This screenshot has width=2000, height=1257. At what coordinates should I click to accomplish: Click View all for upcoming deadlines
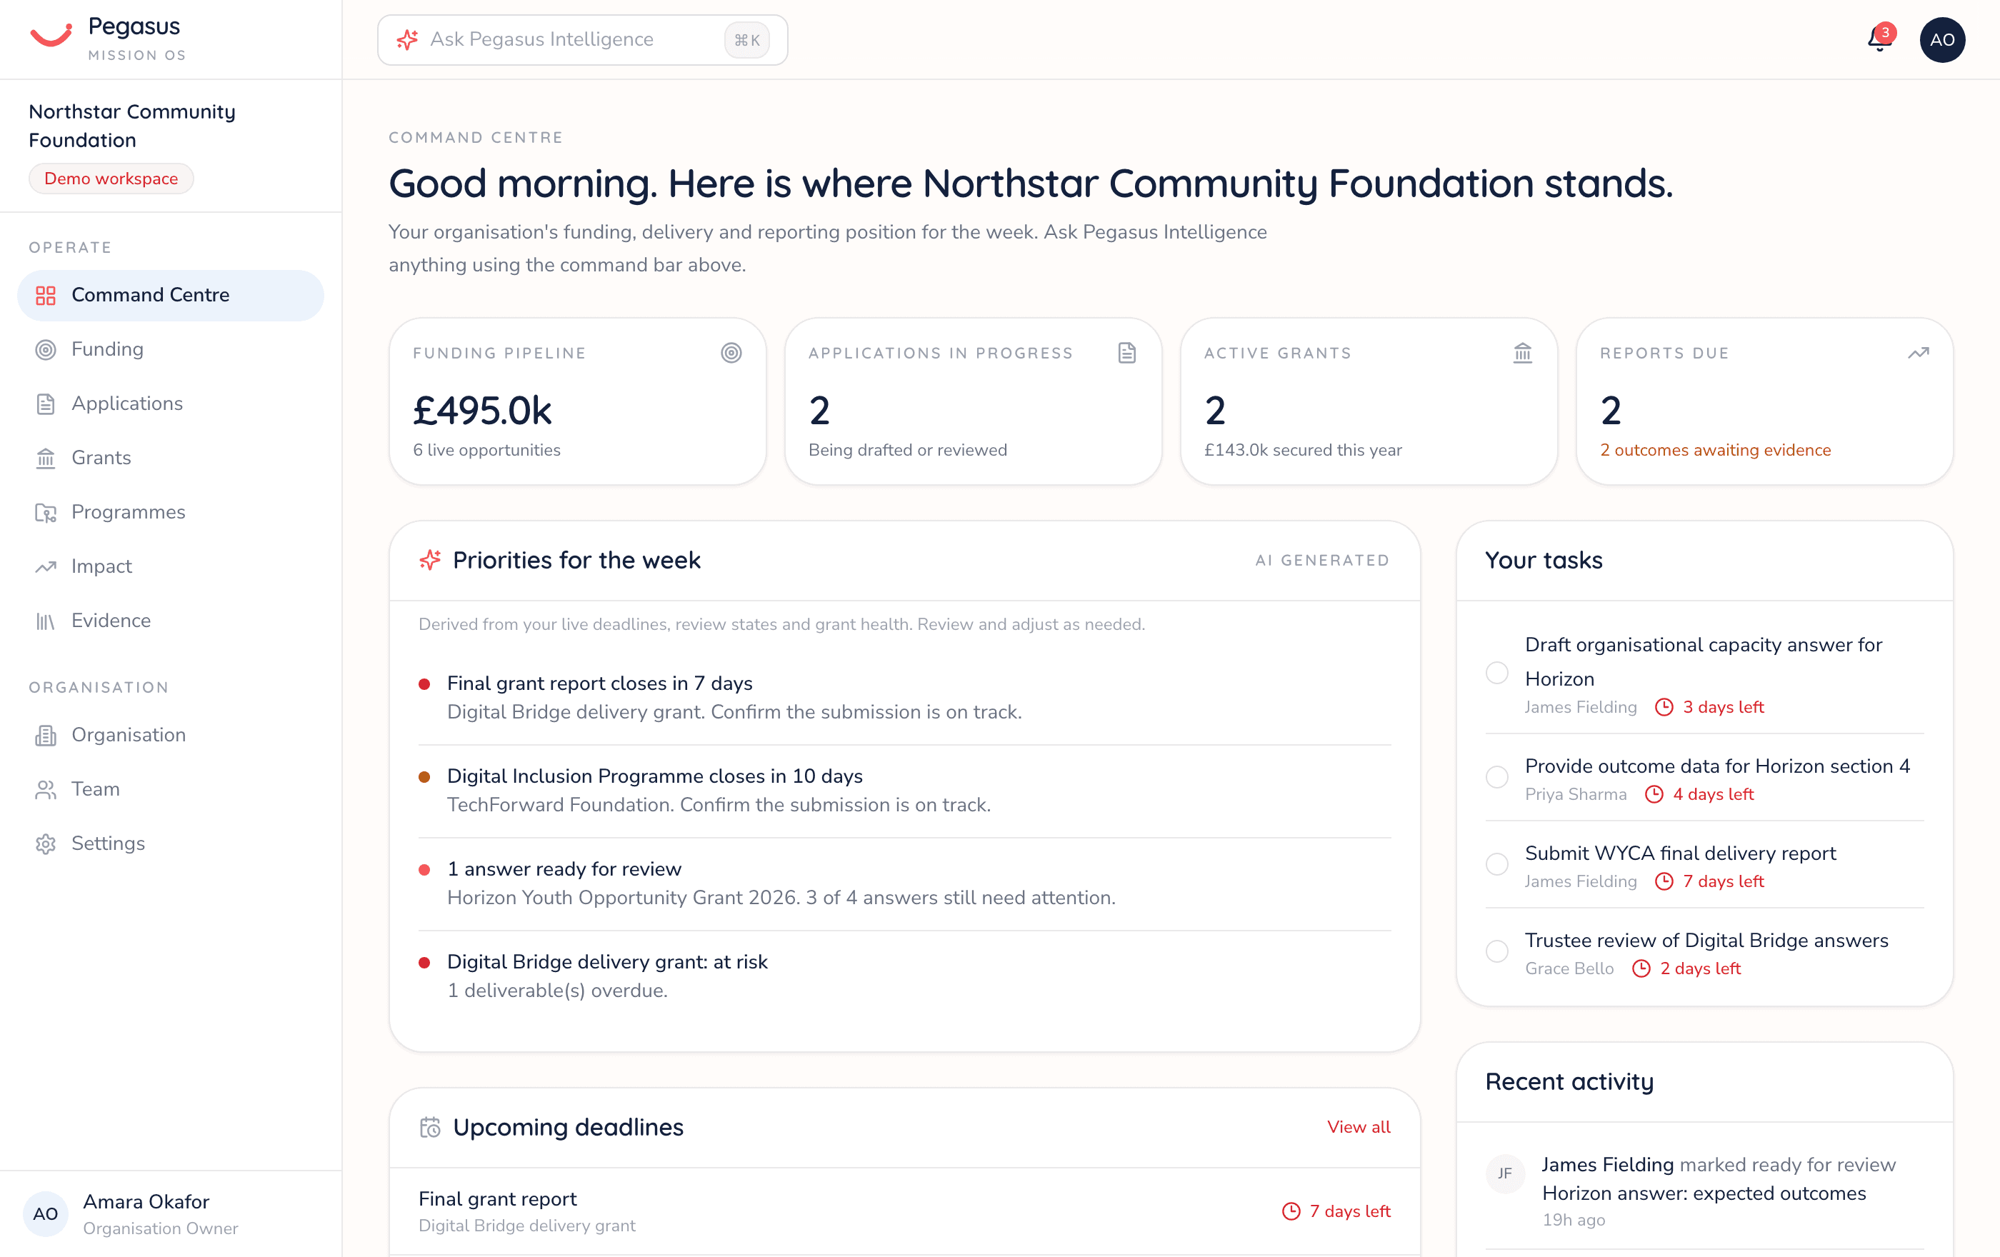coord(1358,1126)
